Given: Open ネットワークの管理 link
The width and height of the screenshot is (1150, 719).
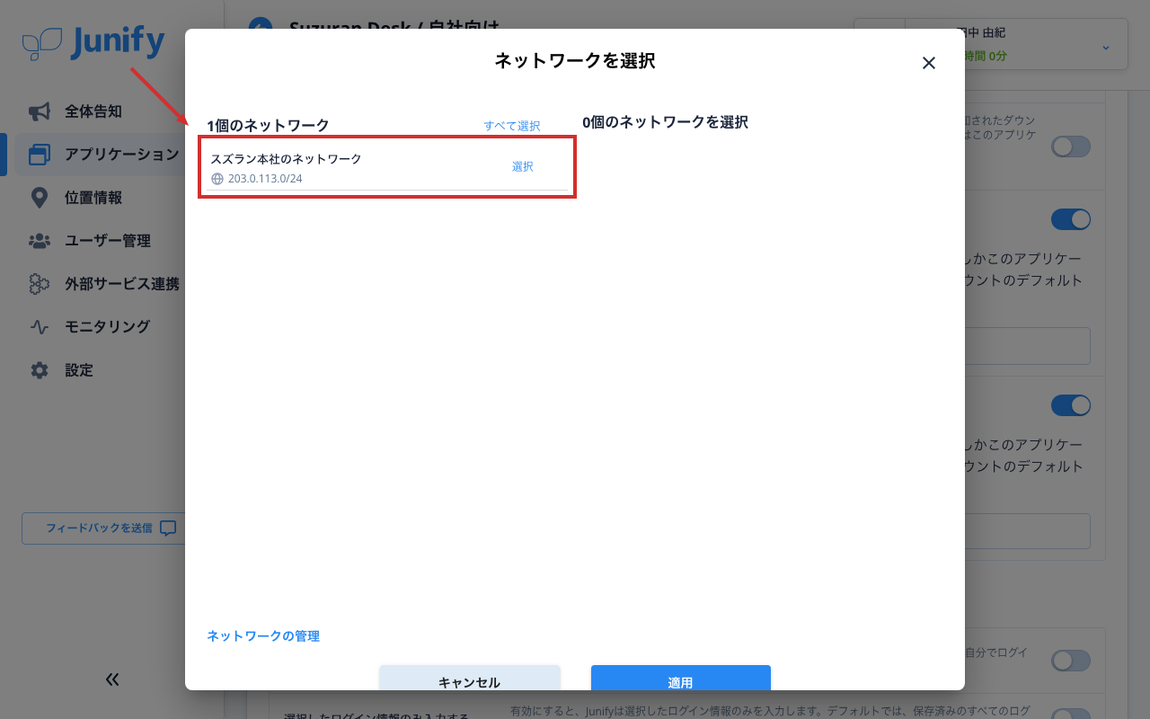Looking at the screenshot, I should pos(263,636).
